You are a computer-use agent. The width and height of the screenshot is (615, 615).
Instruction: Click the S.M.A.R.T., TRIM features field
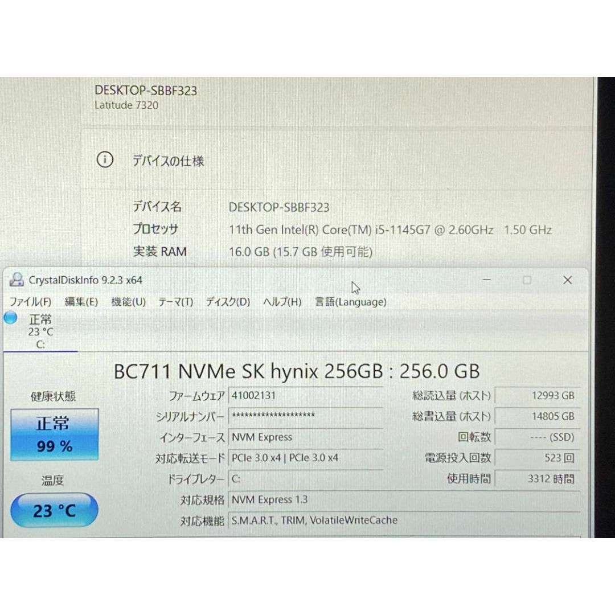tap(404, 520)
